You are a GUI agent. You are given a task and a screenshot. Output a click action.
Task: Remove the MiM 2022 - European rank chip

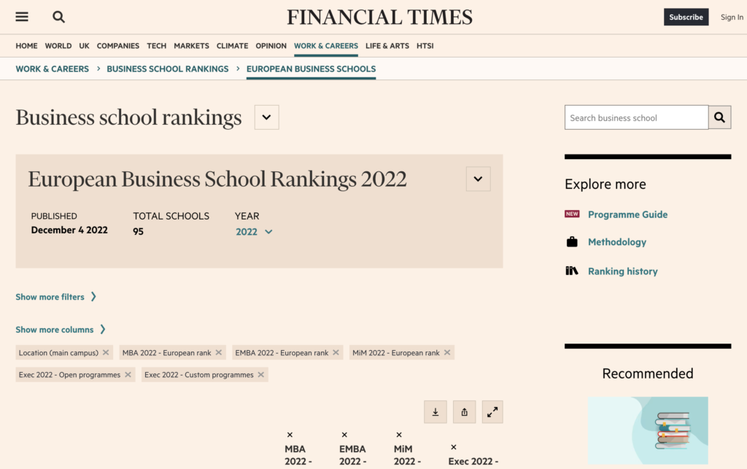(447, 352)
